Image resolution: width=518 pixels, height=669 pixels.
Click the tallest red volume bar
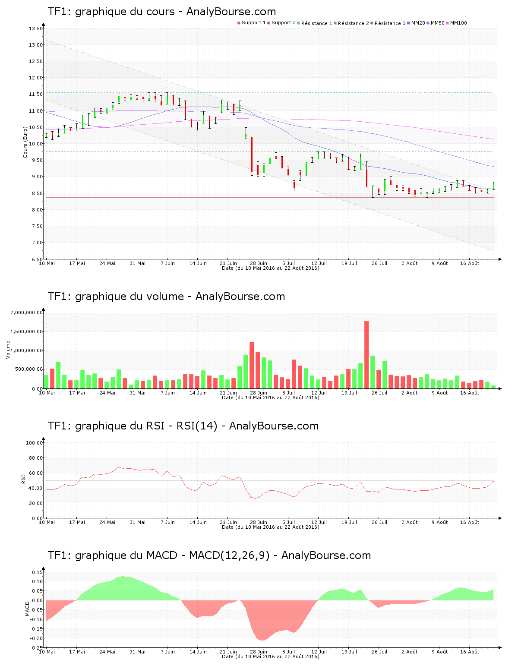[366, 355]
